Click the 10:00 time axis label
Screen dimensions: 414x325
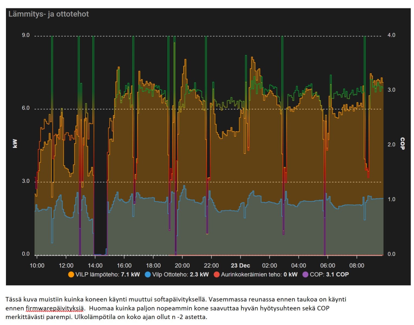pyautogui.click(x=37, y=265)
